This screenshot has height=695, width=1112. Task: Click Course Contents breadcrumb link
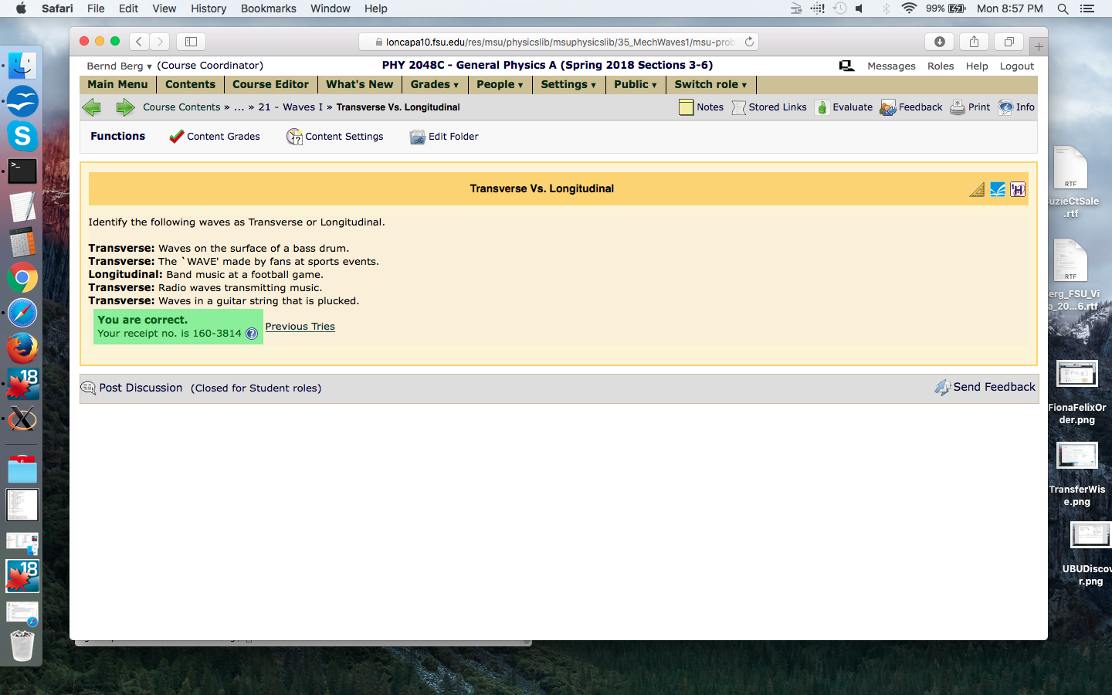pos(181,107)
